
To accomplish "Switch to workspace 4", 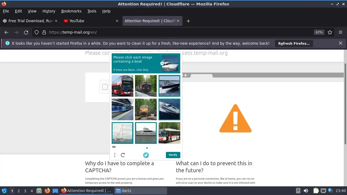I will (x=31, y=191).
